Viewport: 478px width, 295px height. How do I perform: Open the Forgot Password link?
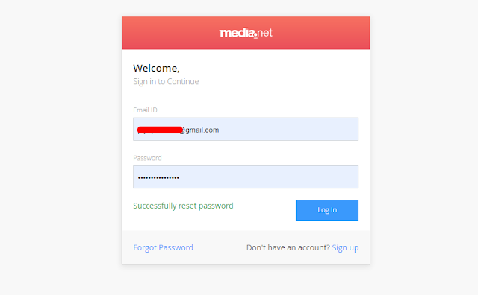point(163,247)
